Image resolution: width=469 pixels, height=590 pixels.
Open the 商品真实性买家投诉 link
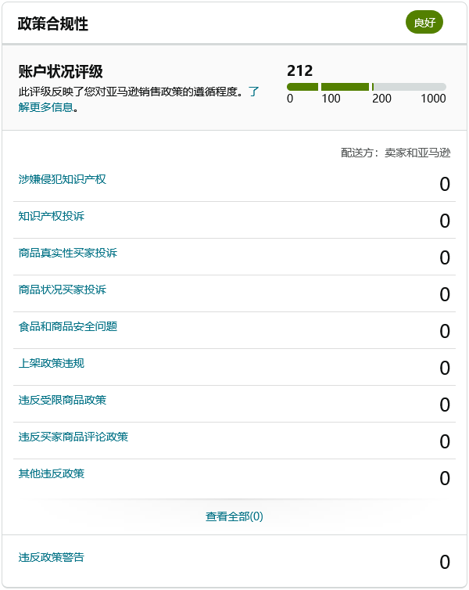[x=68, y=253]
